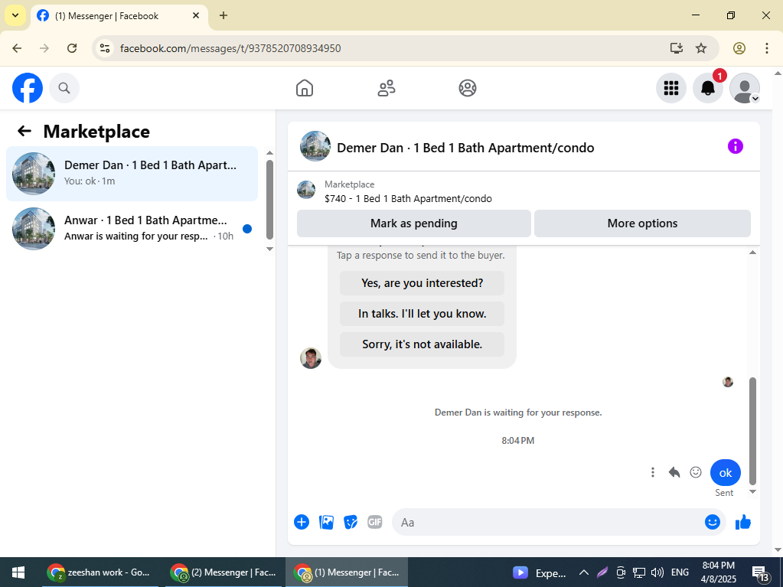Viewport: 783px width, 587px height.
Task: Open the notifications bell
Action: pos(707,88)
